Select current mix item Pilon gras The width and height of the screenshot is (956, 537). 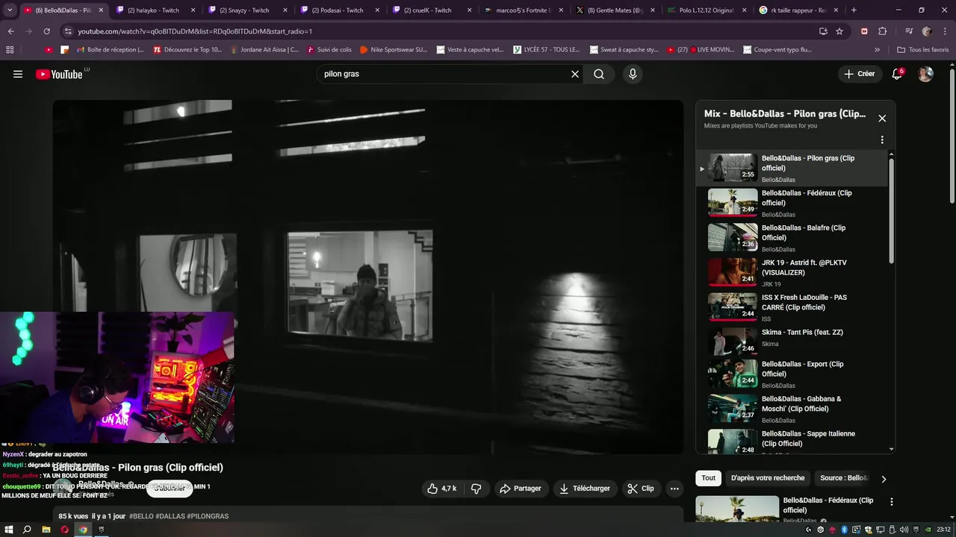point(794,169)
